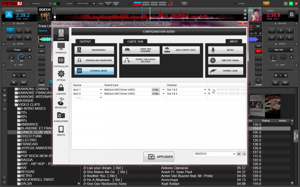Click the Appliquer button
The image size is (300, 187).
(159, 157)
